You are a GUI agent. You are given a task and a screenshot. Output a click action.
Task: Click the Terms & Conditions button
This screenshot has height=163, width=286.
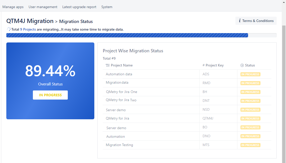(256, 21)
